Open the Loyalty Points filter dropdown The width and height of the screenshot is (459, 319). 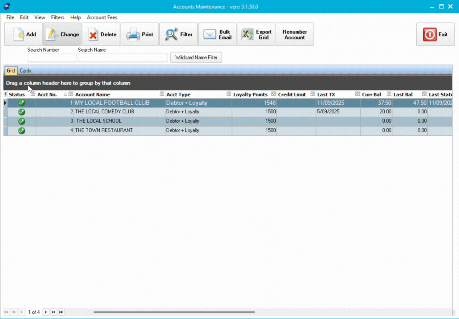point(274,94)
